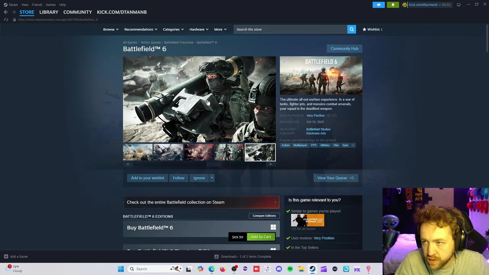Open the Battlefield collection banner

tap(201, 202)
